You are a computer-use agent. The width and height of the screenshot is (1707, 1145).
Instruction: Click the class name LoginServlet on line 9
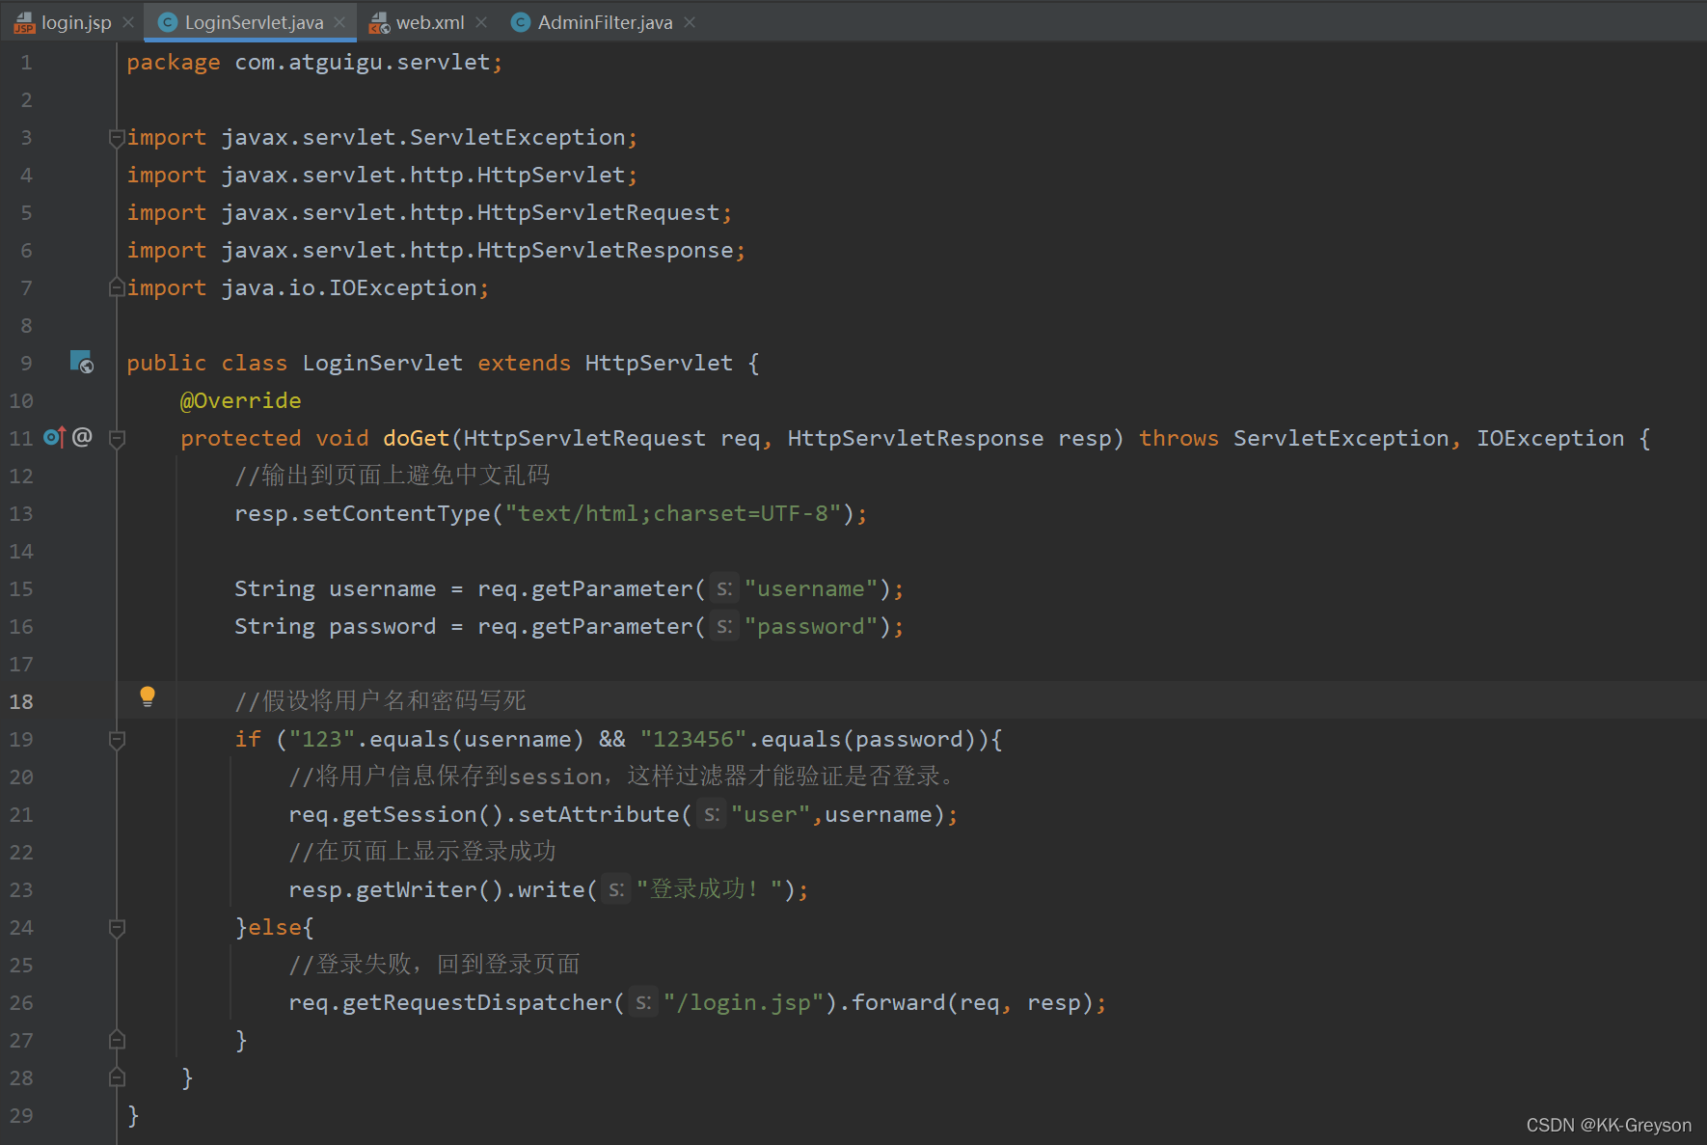382,363
